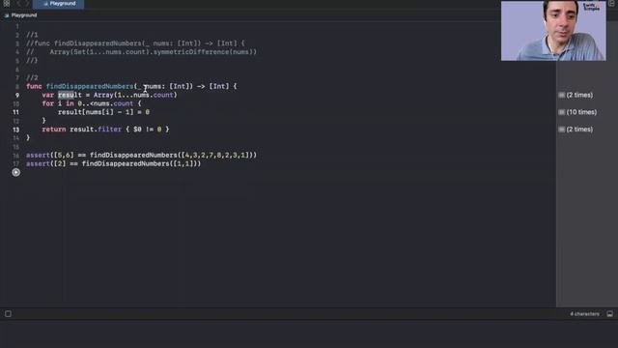Show result quick look for line 13
Screen dimensions: 618x348
[x=562, y=130]
